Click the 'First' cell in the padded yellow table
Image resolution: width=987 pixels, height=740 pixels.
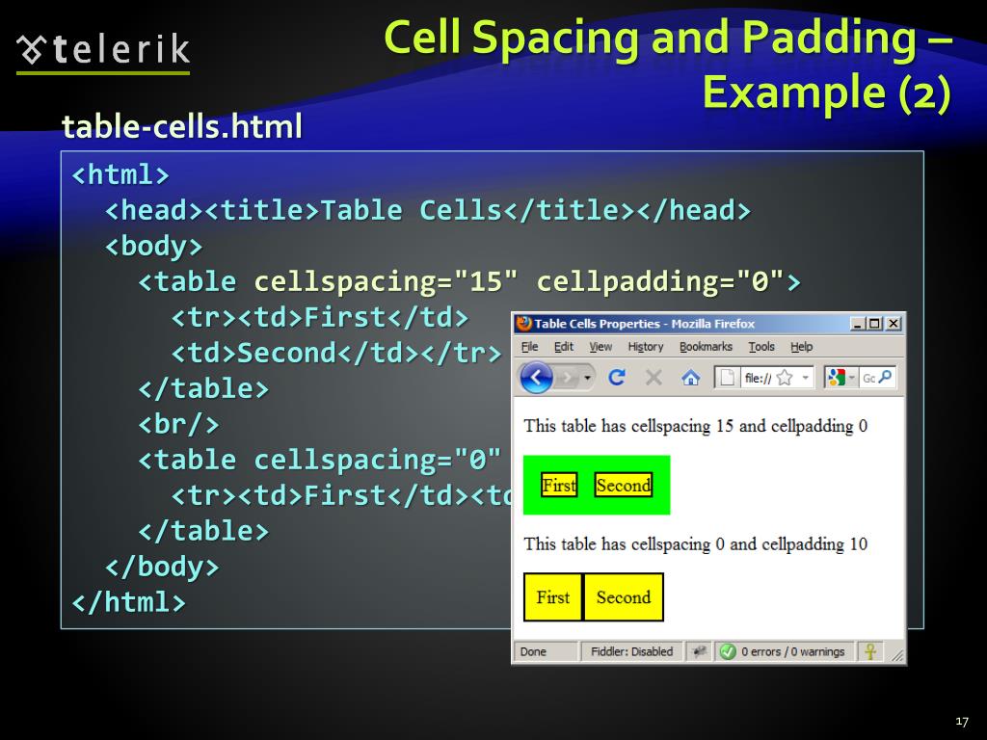pyautogui.click(x=552, y=597)
